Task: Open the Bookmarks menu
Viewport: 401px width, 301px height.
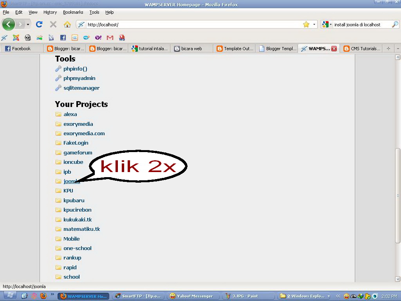Action: (73, 12)
